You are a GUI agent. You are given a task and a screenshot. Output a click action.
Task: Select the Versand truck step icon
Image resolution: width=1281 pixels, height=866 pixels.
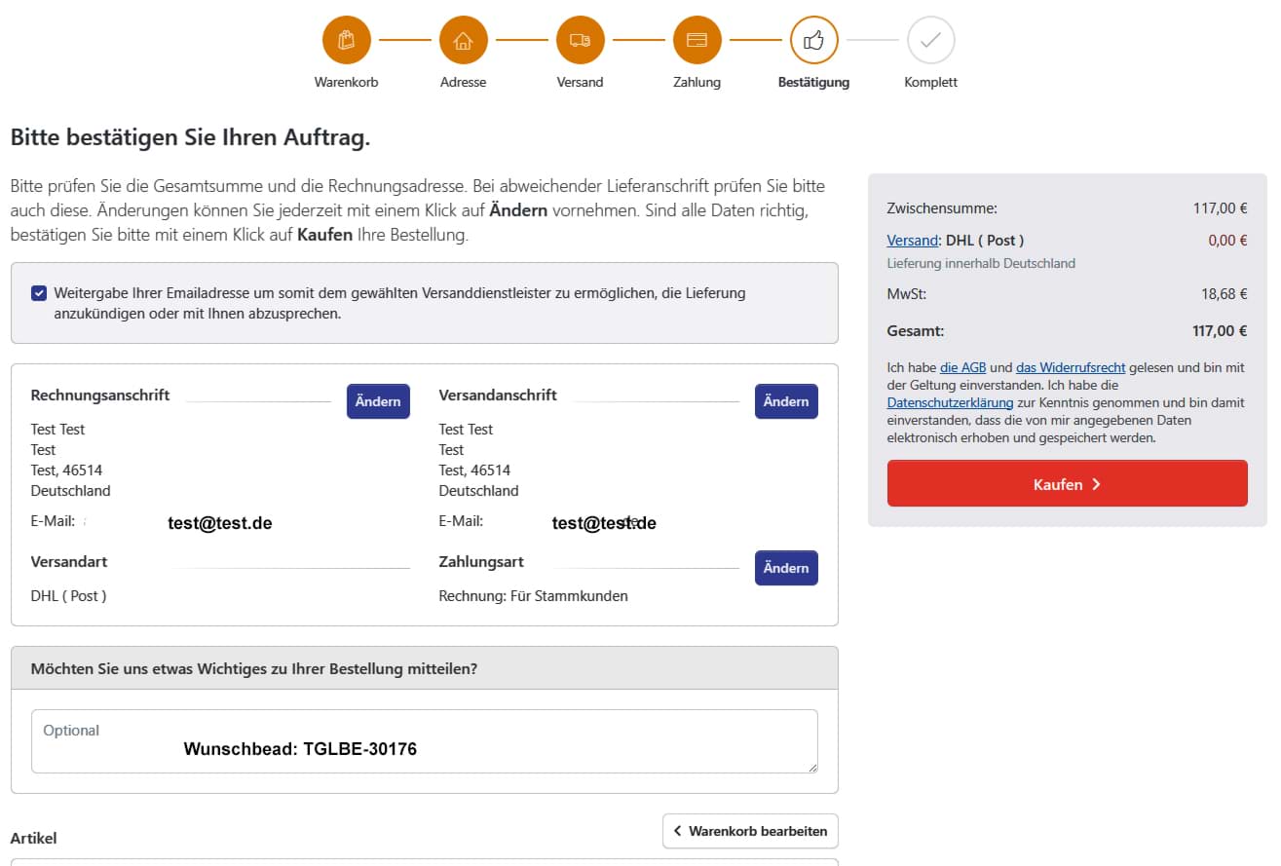point(580,40)
